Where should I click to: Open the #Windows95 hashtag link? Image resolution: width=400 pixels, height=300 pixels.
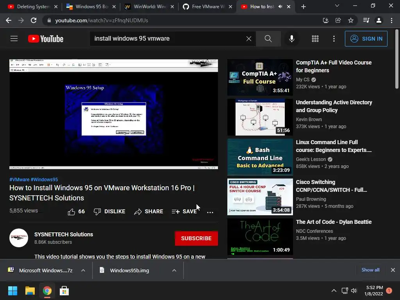44,180
